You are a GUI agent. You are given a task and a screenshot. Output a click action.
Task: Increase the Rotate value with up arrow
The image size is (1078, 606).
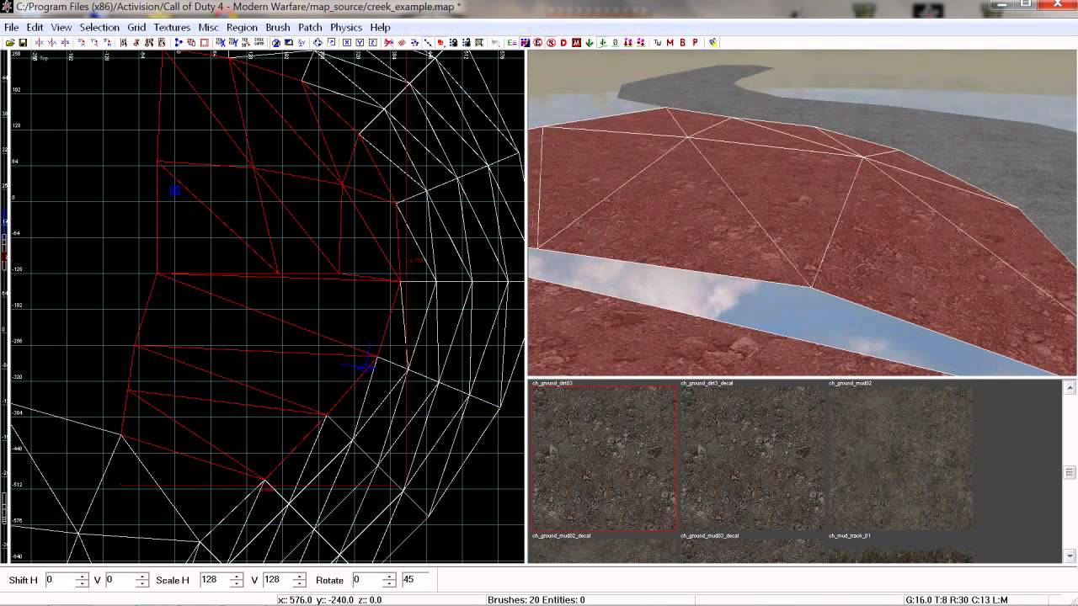388,577
